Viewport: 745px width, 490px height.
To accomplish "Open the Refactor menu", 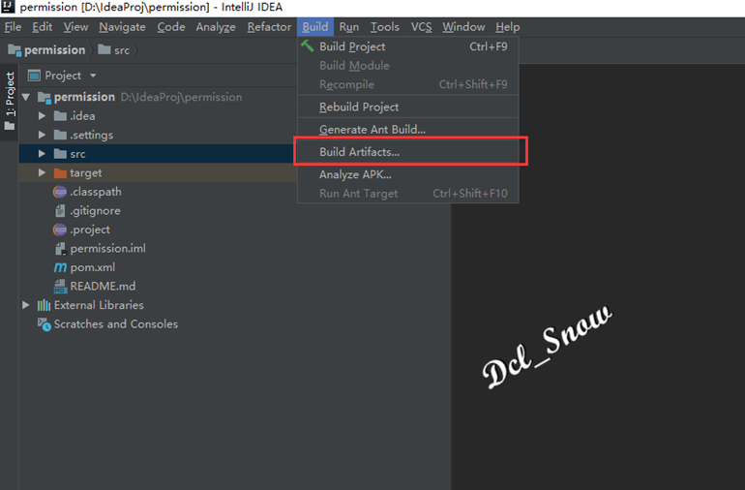I will click(x=269, y=27).
